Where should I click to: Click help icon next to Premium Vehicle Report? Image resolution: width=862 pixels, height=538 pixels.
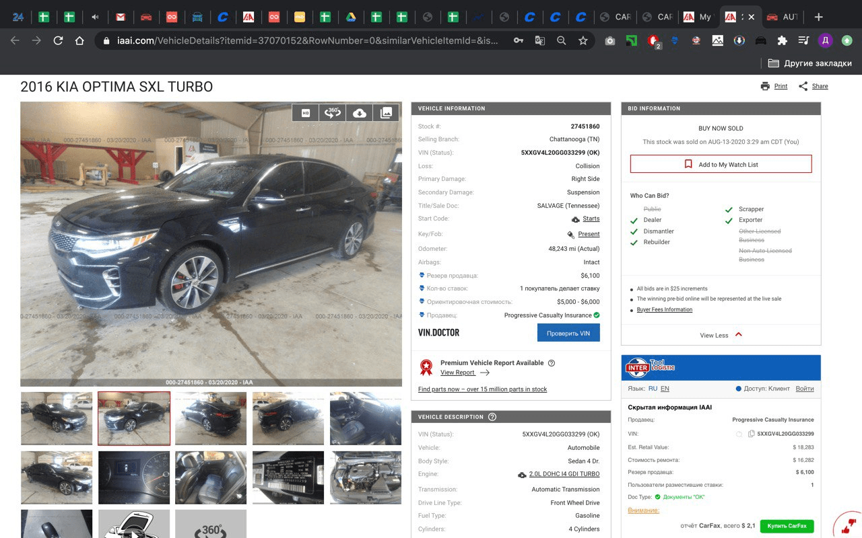[x=552, y=363]
